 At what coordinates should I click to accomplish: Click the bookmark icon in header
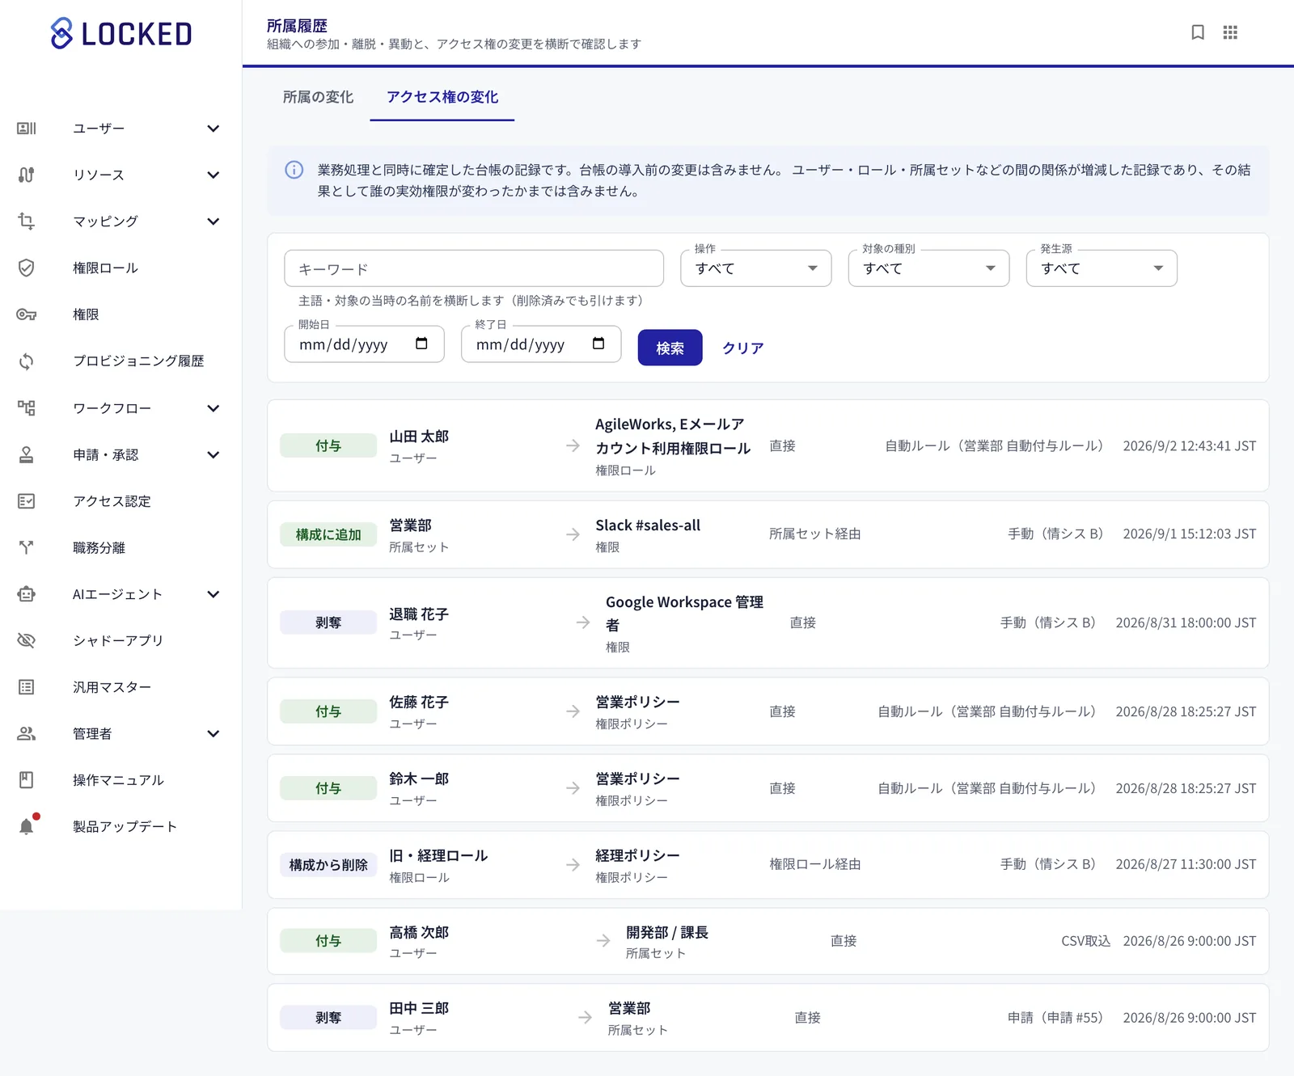pos(1198,32)
